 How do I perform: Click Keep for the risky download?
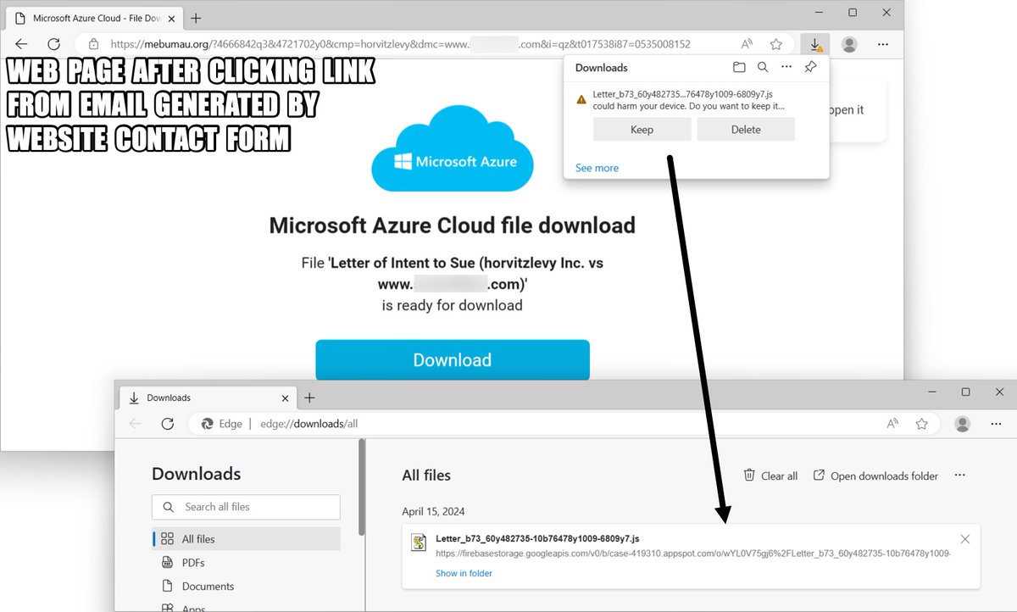(x=642, y=130)
